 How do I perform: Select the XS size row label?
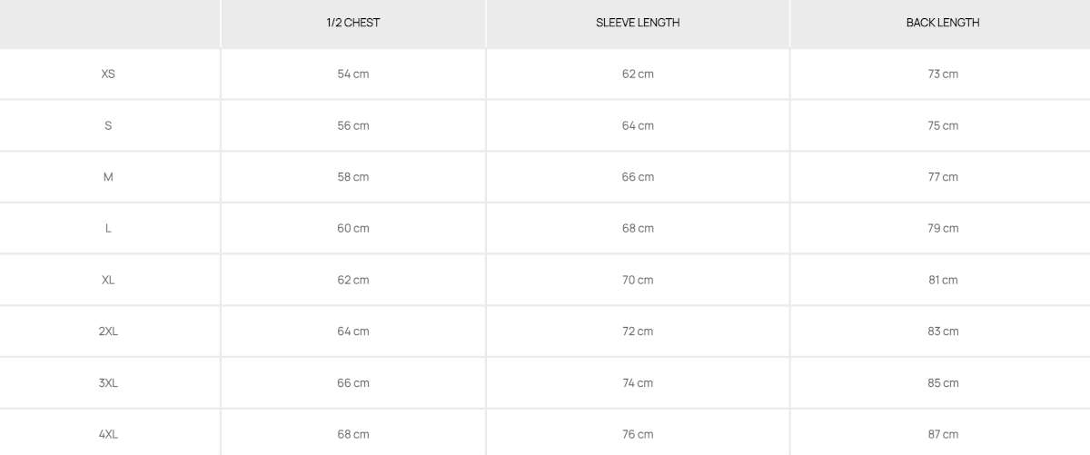pyautogui.click(x=108, y=74)
